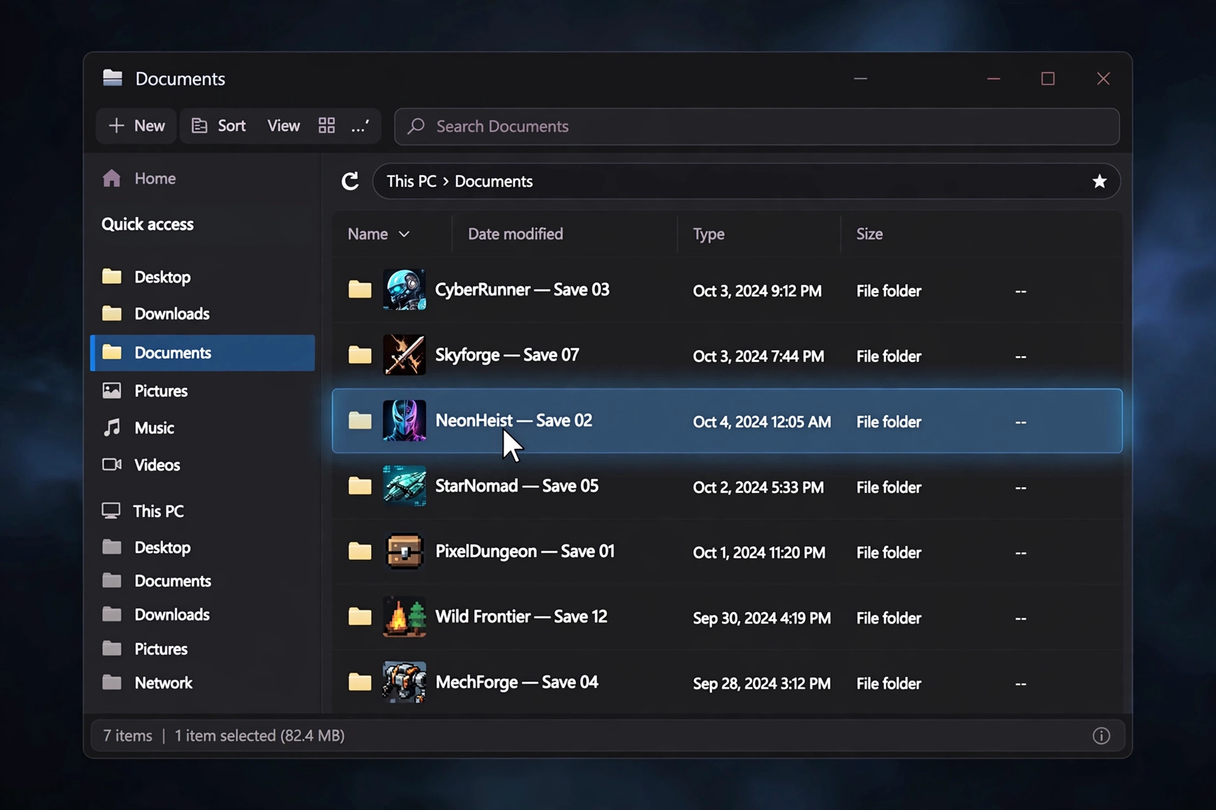Image resolution: width=1216 pixels, height=810 pixels.
Task: Click the grid layout icon in the toolbar
Action: click(326, 125)
